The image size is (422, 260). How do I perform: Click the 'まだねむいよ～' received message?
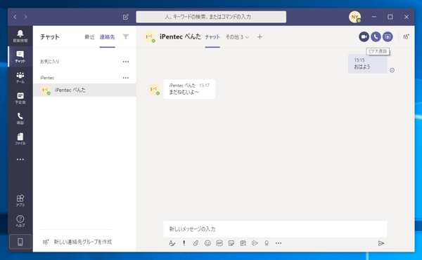pos(189,89)
